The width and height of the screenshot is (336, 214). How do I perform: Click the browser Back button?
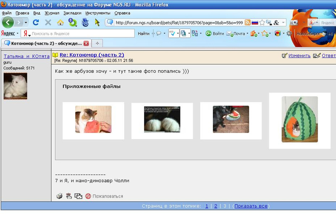(8, 22)
